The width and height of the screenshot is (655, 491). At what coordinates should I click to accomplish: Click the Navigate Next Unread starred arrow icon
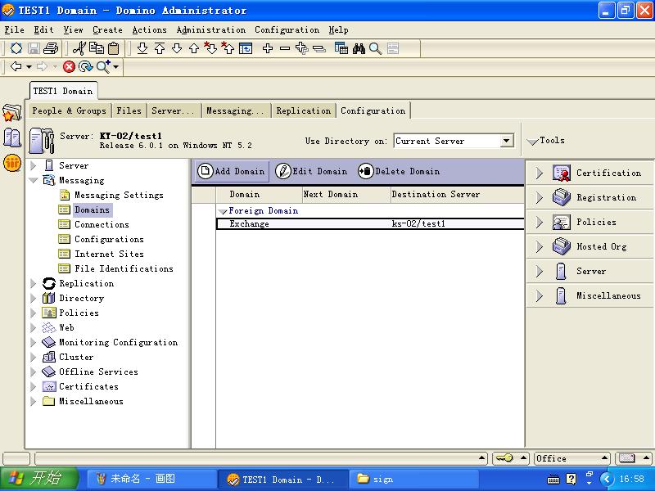210,48
